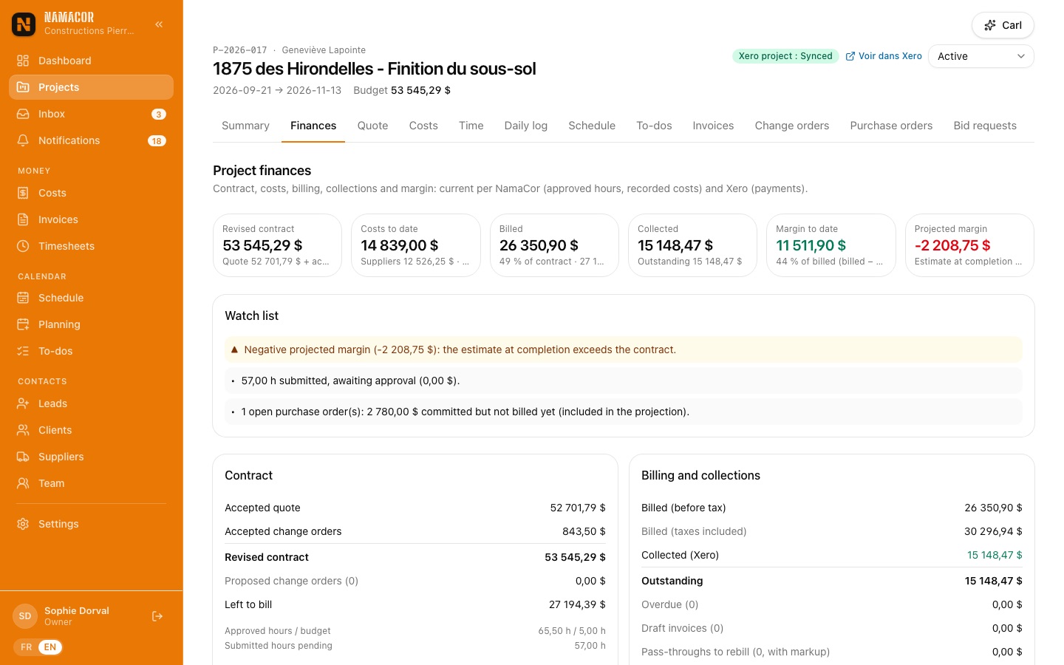
Task: Click the Leads person-plus icon
Action: click(x=23, y=403)
